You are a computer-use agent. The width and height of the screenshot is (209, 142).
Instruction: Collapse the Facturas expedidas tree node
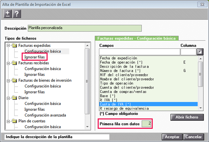click(8, 46)
